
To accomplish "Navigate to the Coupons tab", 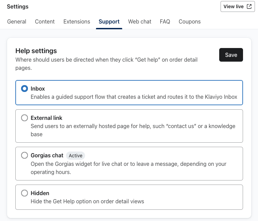I will [x=190, y=21].
